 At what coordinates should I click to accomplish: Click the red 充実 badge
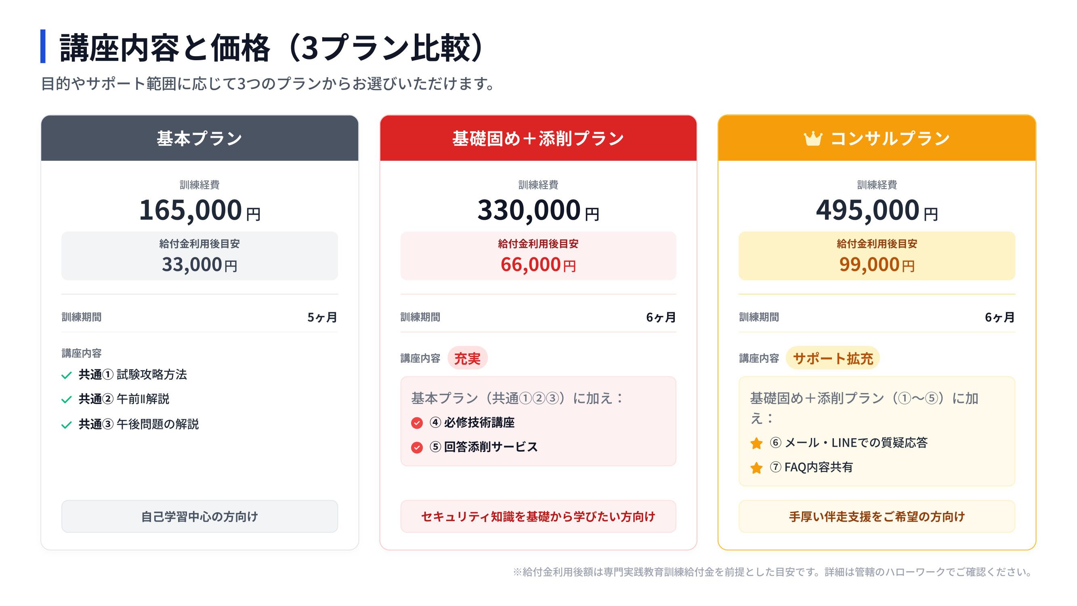(x=467, y=358)
